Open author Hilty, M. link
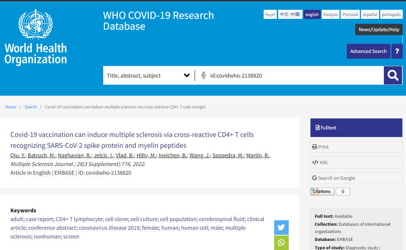 (146, 155)
